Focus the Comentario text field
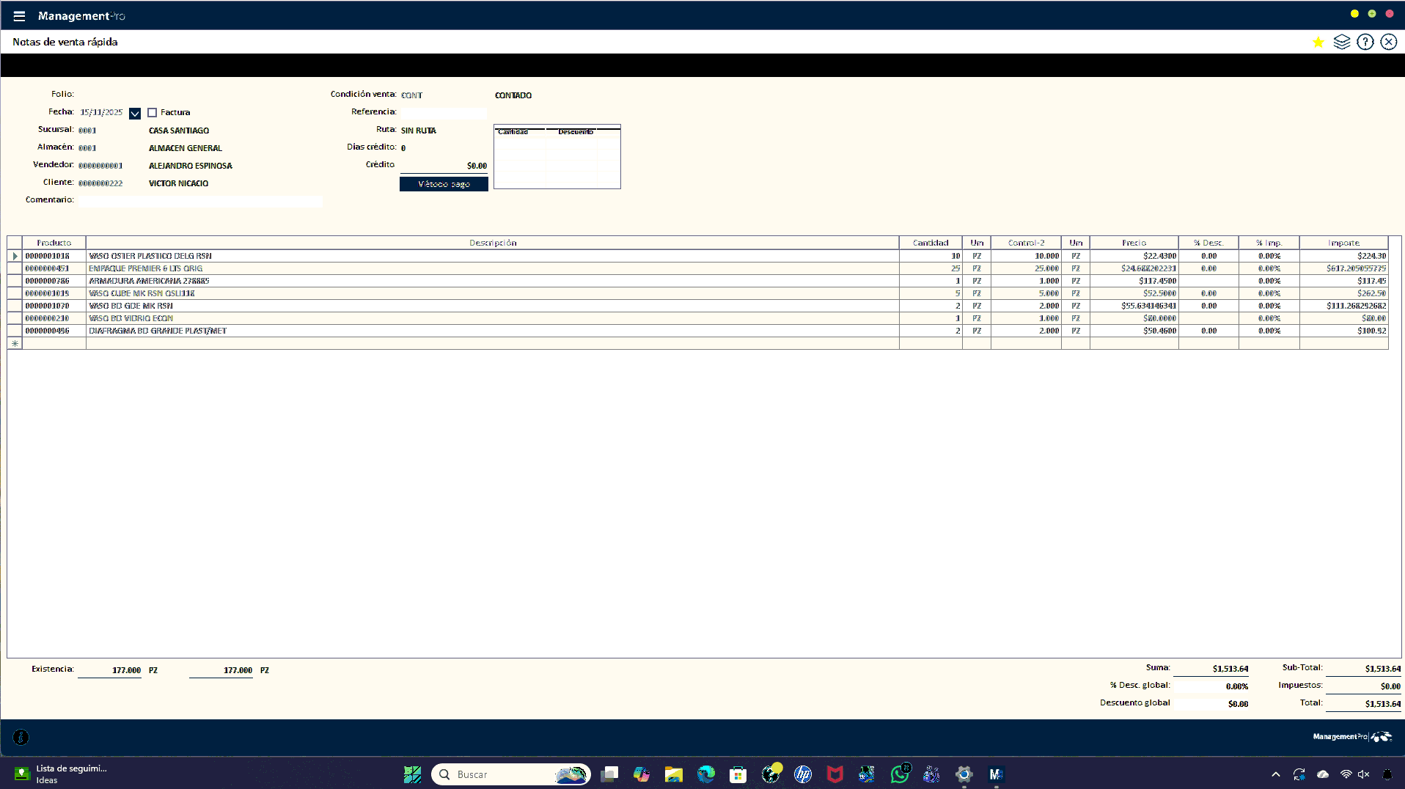Viewport: 1405px width, 789px height. coord(199,200)
